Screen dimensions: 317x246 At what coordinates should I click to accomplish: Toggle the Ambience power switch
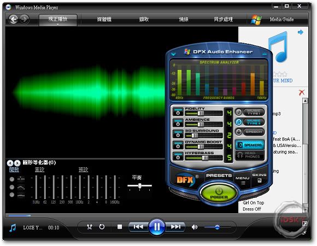point(178,124)
